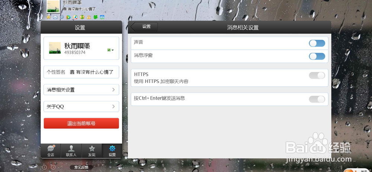The height and width of the screenshot is (172, 372).
Task: Switch to the 会话 conversations tab
Action: [51, 151]
